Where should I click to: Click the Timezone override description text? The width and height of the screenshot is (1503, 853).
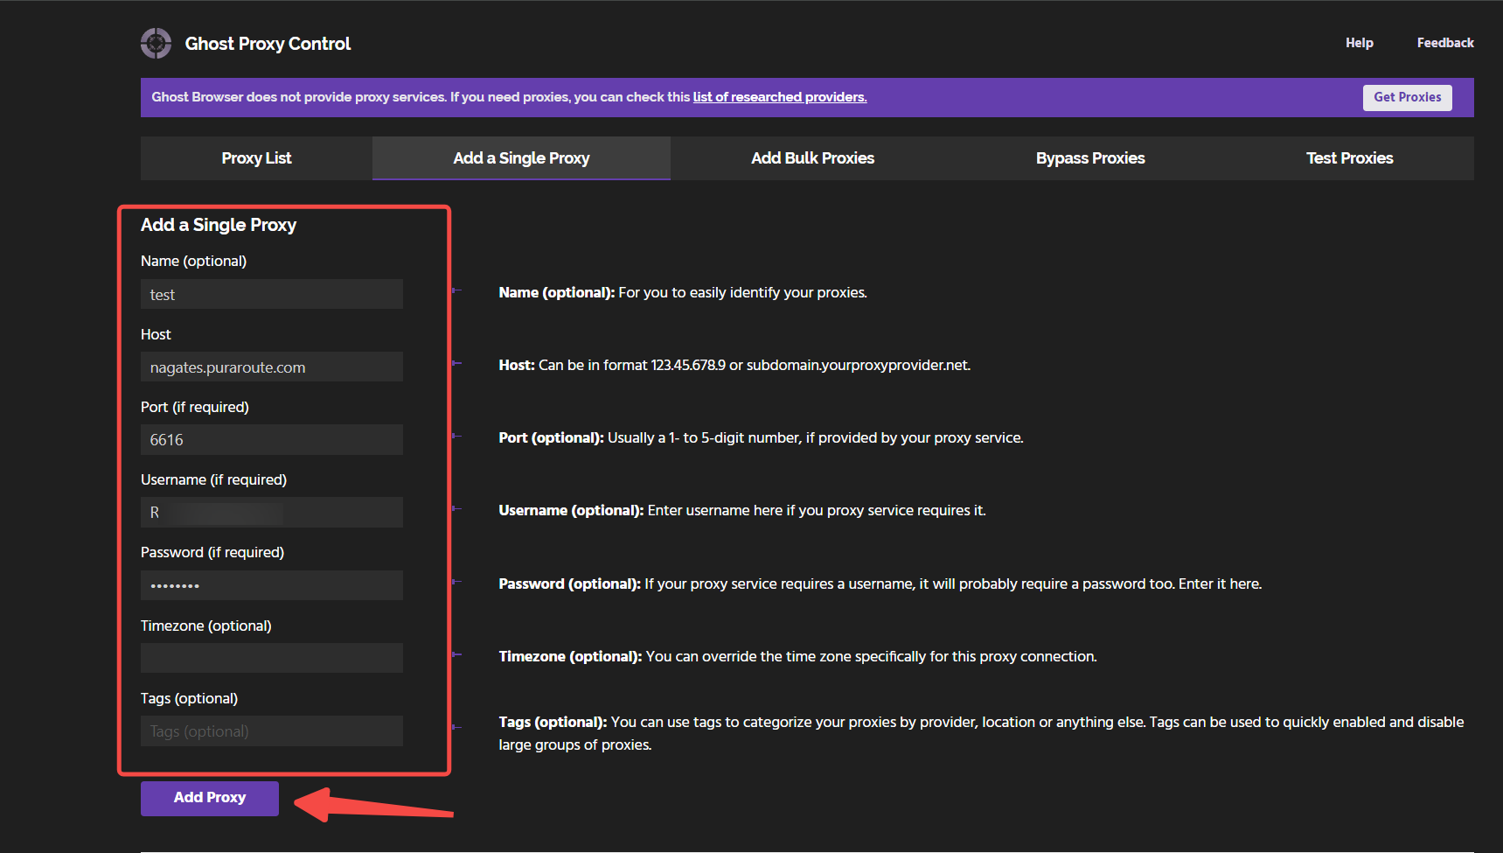(x=797, y=657)
